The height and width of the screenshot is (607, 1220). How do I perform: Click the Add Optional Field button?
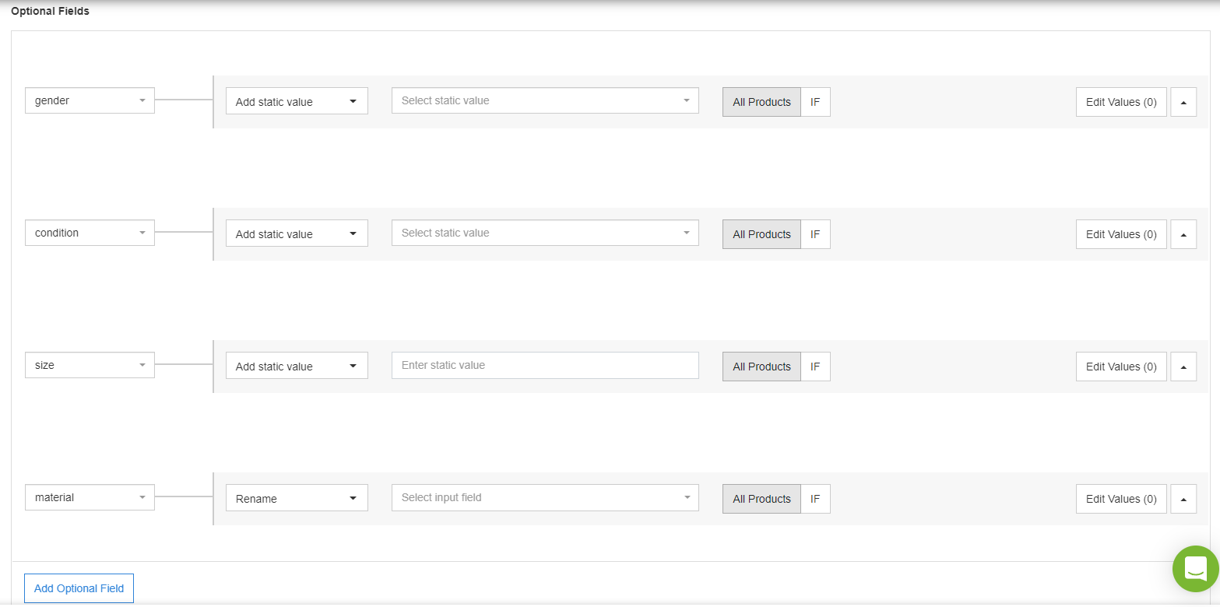click(79, 588)
